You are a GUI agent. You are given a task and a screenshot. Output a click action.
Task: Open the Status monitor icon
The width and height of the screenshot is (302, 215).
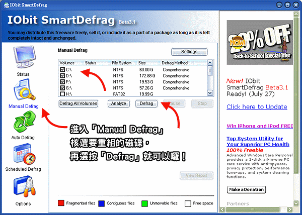click(24, 57)
